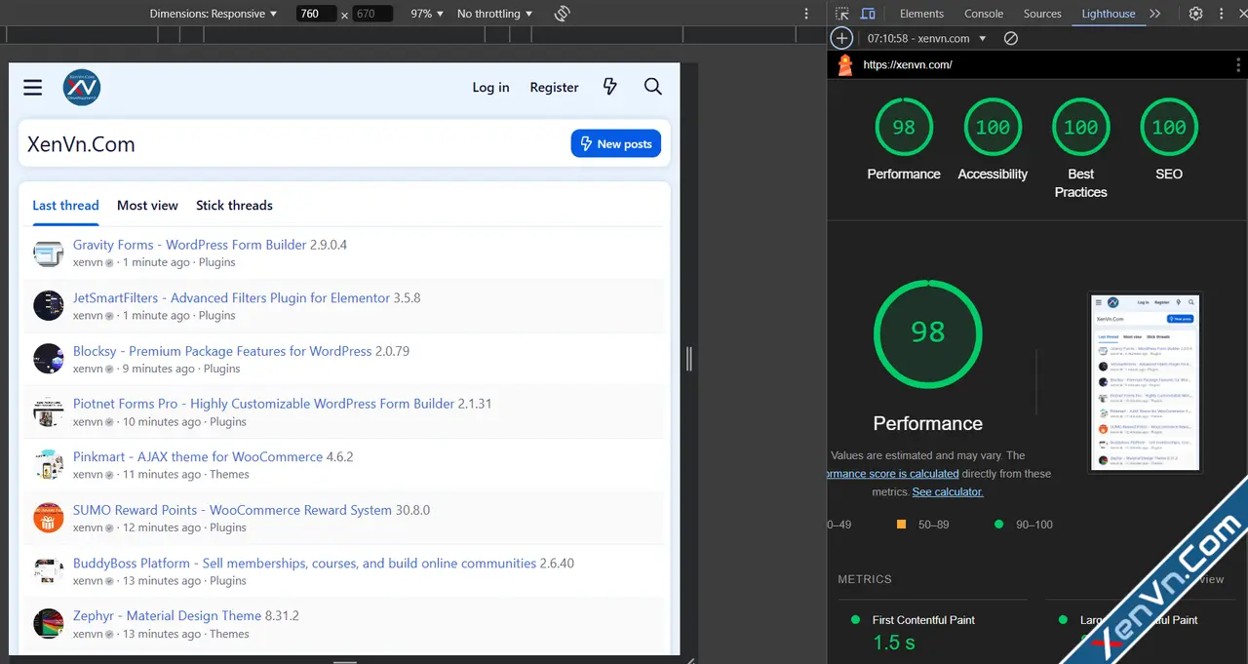Open the site search magnifier icon
The width and height of the screenshot is (1248, 664).
(653, 87)
